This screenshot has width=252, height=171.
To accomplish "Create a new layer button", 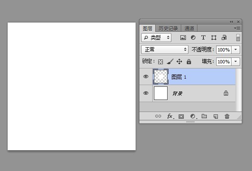I will tap(216, 117).
